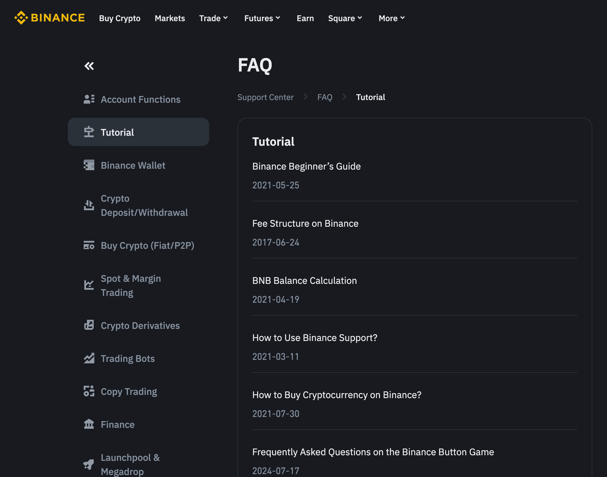Expand the Trade dropdown menu
This screenshot has width=607, height=477.
click(x=213, y=18)
